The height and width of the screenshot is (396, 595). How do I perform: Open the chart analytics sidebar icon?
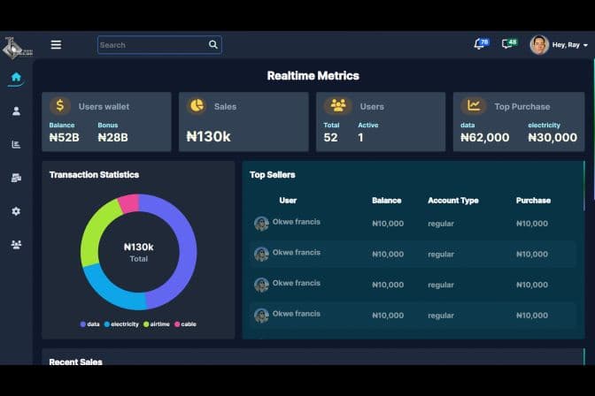pos(16,144)
